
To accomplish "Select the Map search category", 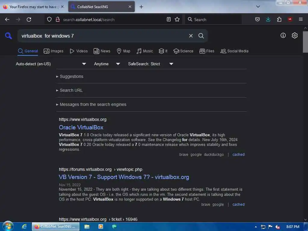I will pos(123,51).
